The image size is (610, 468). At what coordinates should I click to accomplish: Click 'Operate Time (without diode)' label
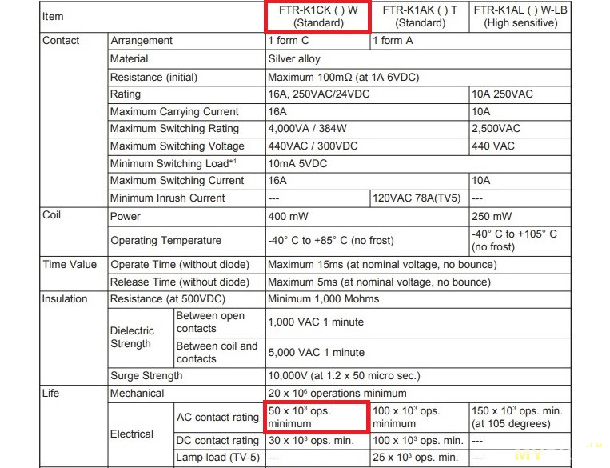pos(186,265)
